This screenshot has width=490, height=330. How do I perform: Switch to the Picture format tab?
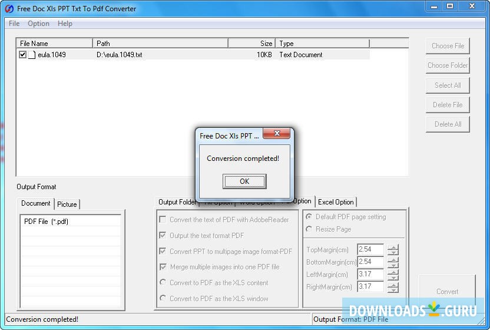[67, 204]
